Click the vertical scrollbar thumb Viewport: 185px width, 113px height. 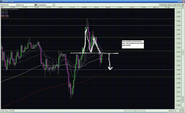pos(183,52)
